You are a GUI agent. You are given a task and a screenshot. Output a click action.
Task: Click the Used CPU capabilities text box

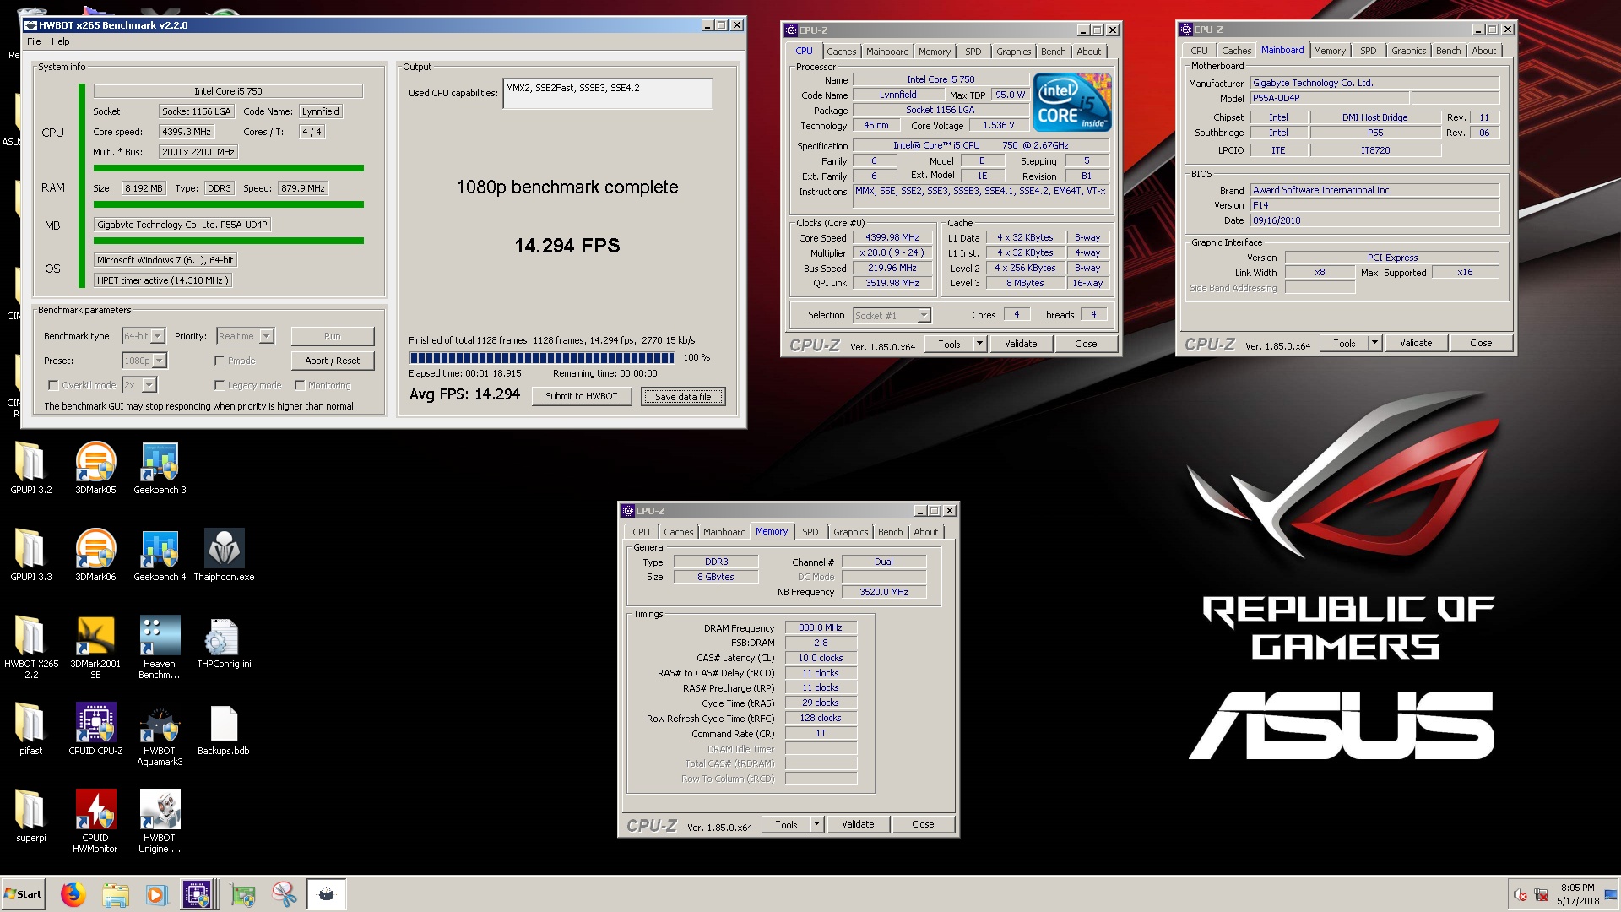tap(608, 94)
